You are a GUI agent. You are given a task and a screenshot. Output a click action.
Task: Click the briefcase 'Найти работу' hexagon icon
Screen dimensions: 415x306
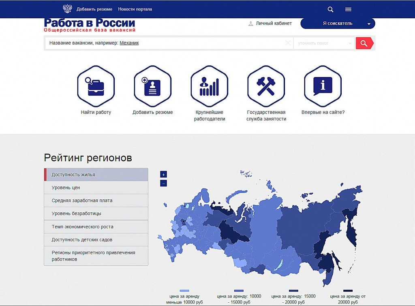point(96,86)
